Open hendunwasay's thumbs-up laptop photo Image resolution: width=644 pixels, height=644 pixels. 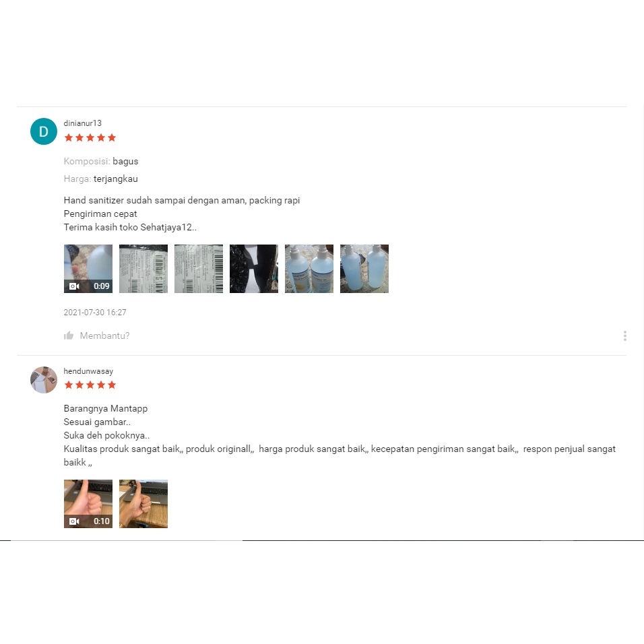click(143, 503)
